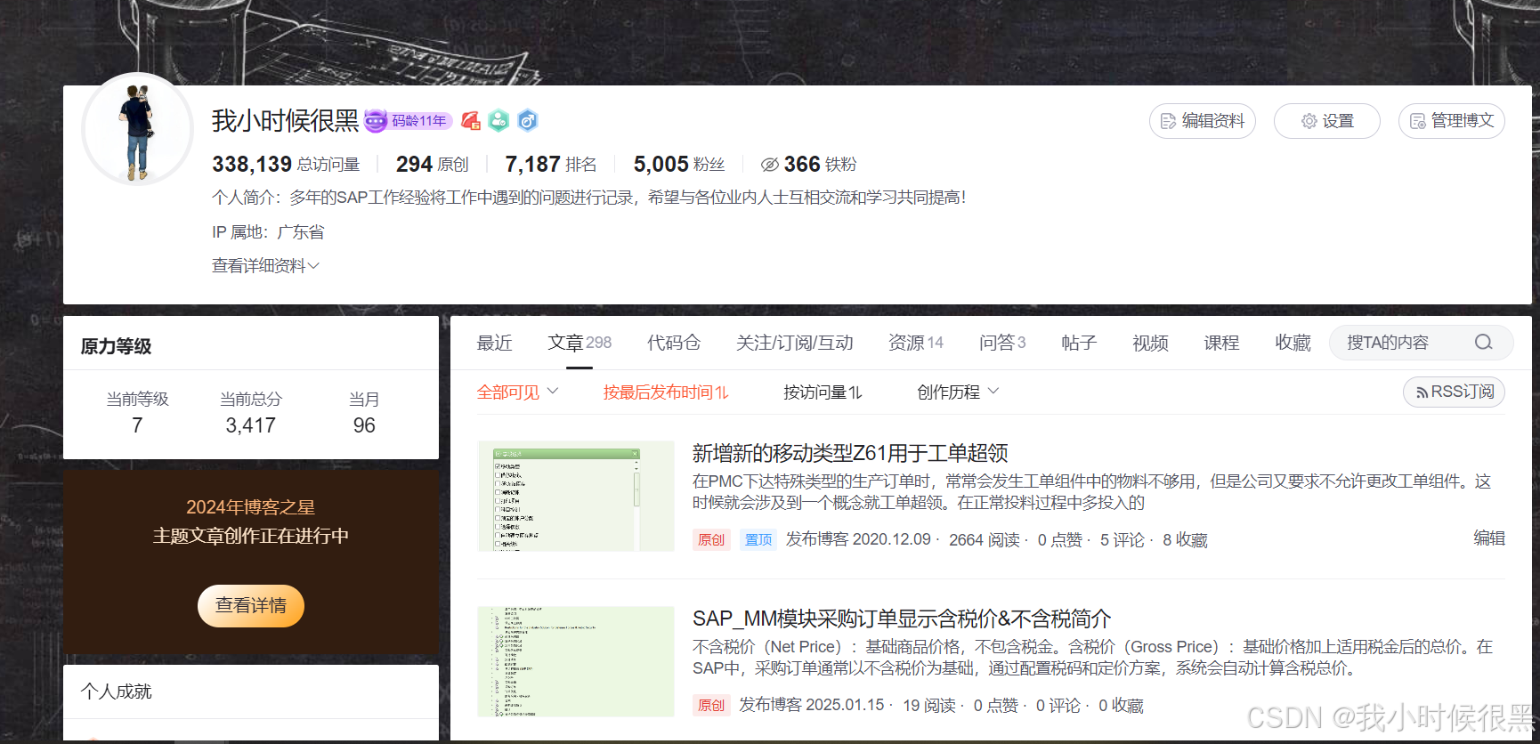Open the 视频 tab
This screenshot has height=744, width=1540.
[x=1150, y=343]
